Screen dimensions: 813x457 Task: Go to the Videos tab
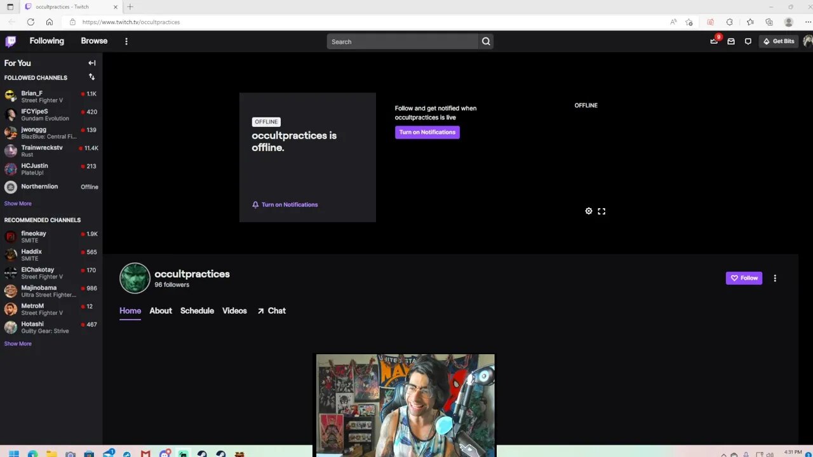(x=234, y=310)
